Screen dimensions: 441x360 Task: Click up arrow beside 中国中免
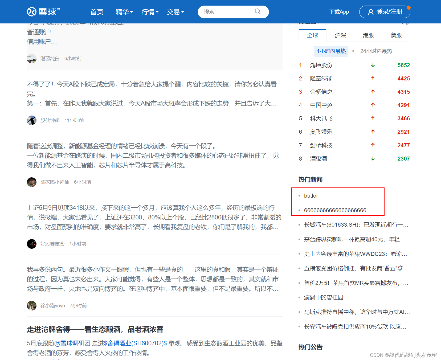[373, 105]
